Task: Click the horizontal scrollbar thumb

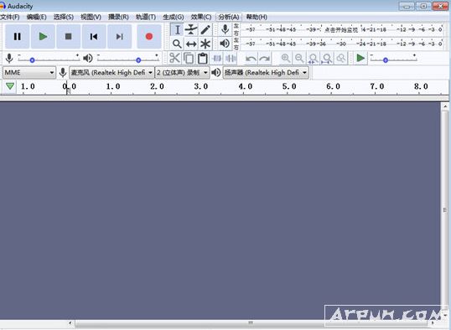Action: (x=251, y=323)
